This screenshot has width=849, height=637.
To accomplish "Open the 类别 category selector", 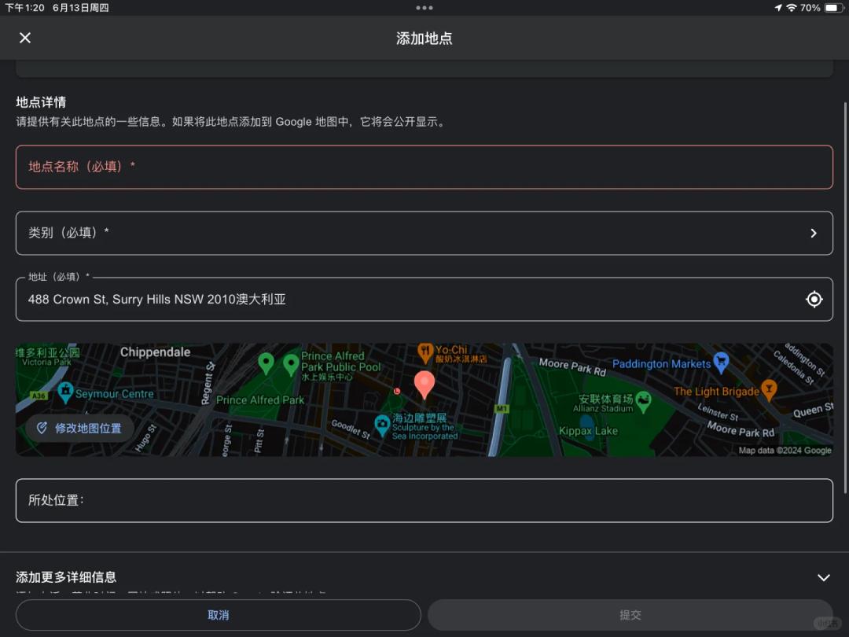I will (424, 233).
